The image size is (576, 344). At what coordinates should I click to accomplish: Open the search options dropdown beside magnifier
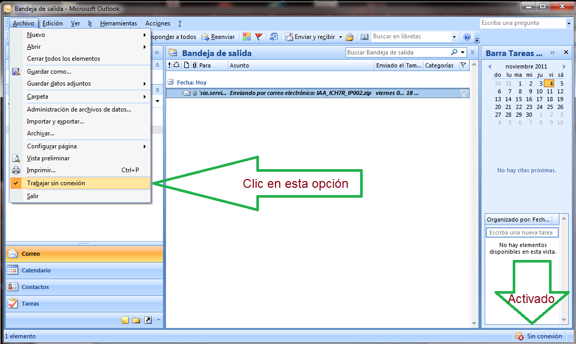point(462,52)
